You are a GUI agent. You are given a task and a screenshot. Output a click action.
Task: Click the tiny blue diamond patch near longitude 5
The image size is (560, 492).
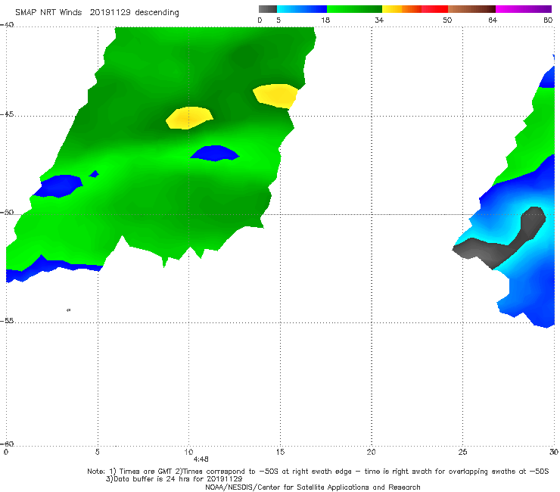click(94, 174)
